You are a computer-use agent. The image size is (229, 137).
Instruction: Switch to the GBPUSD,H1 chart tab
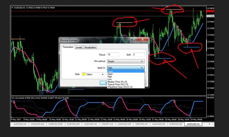click(x=141, y=124)
